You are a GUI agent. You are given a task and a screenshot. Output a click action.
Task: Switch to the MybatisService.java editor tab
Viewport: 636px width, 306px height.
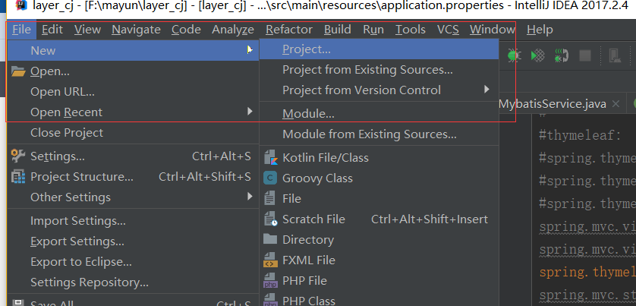point(552,104)
